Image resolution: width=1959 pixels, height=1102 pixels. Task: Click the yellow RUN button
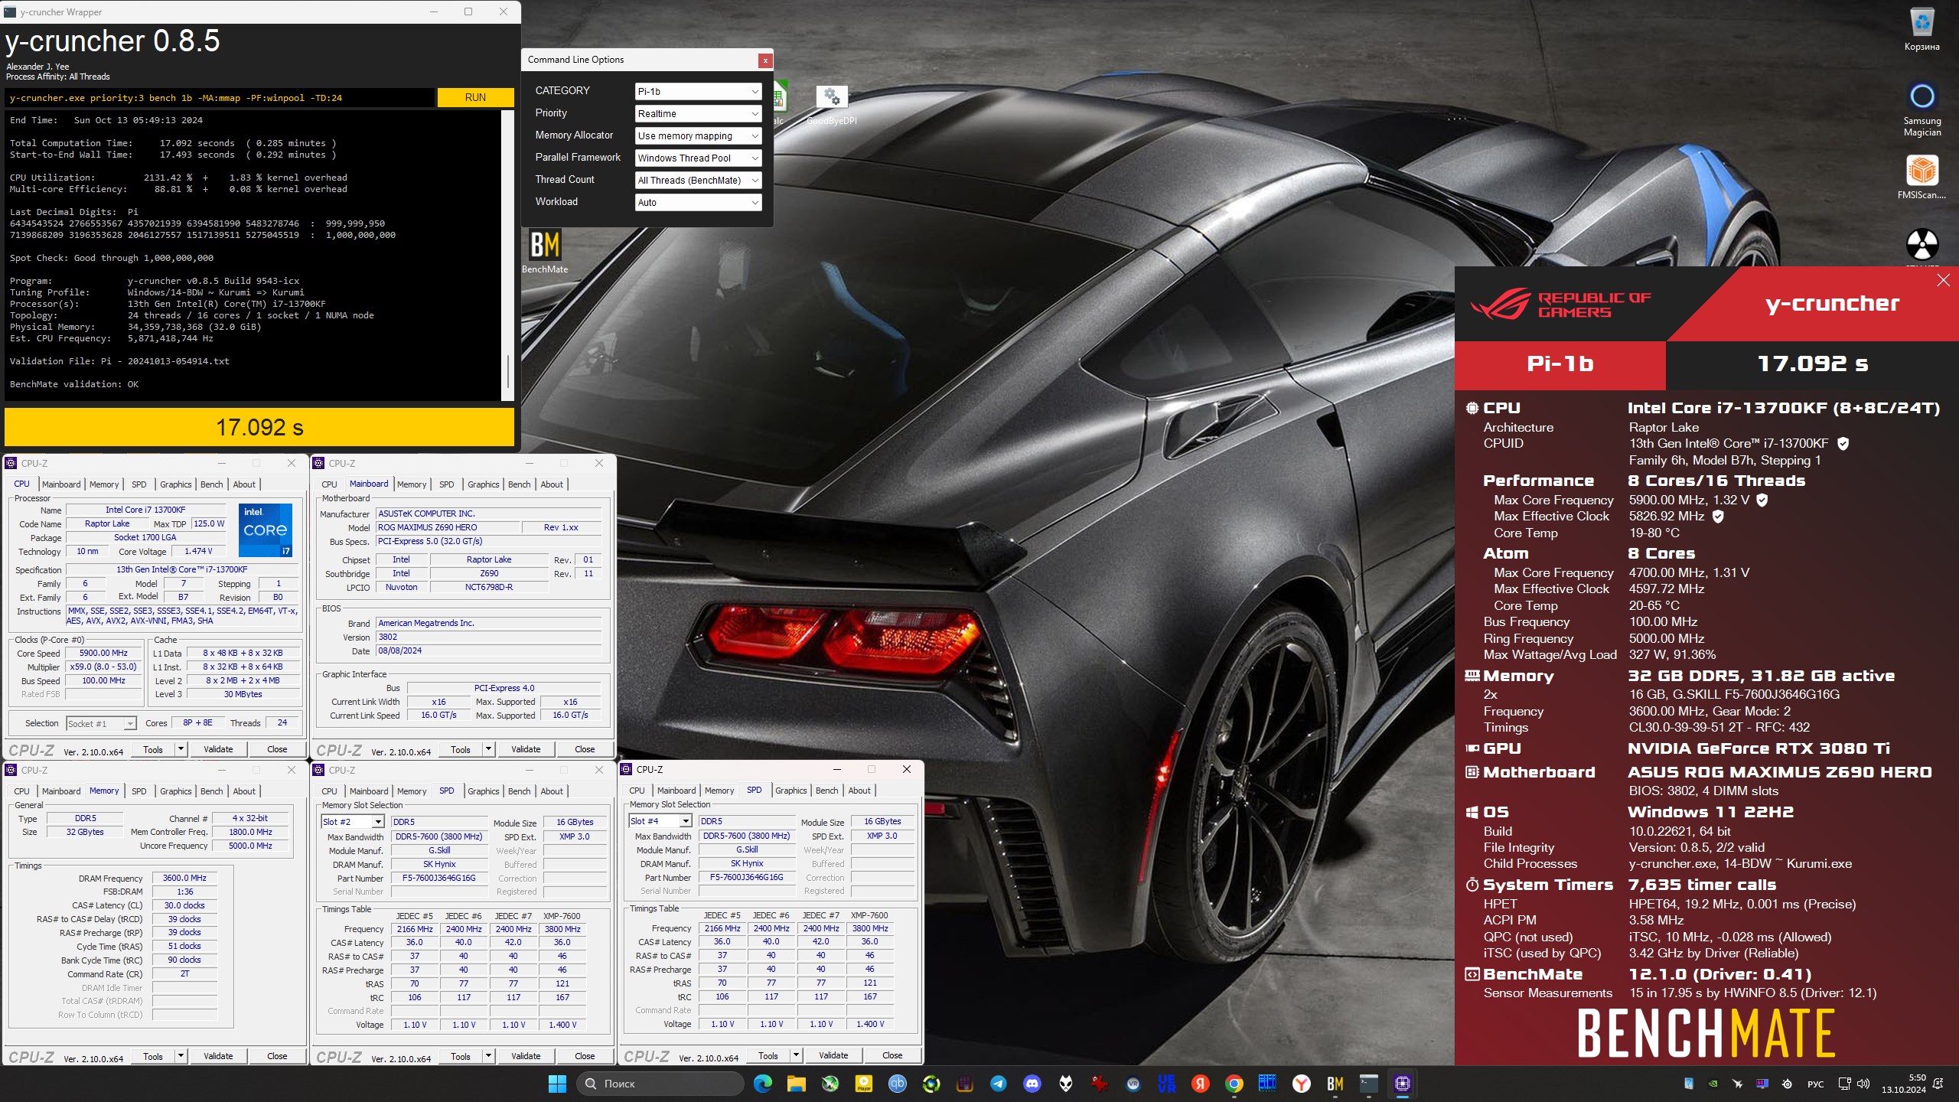click(475, 97)
